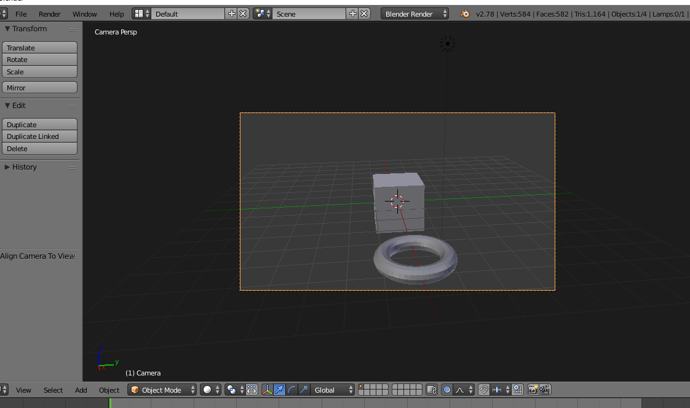Open the Blender Render engine dropdown
This screenshot has height=408, width=690.
tap(414, 14)
